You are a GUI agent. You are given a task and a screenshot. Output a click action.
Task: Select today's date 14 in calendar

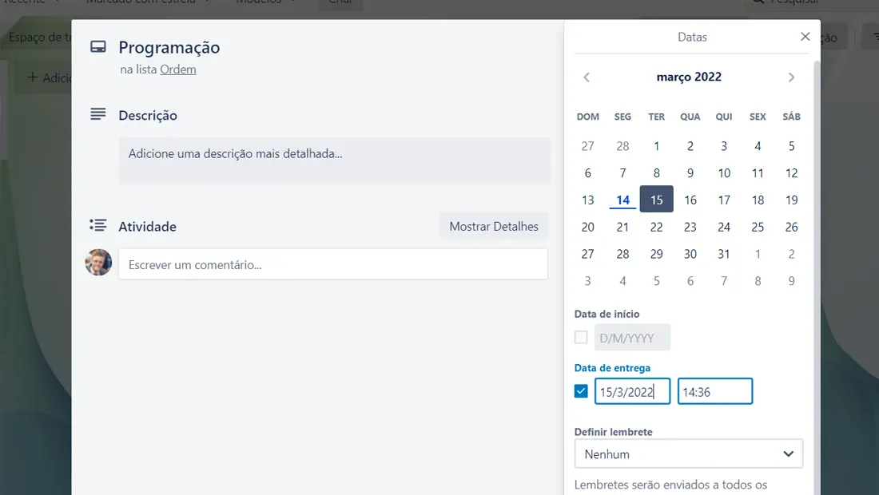pyautogui.click(x=622, y=200)
